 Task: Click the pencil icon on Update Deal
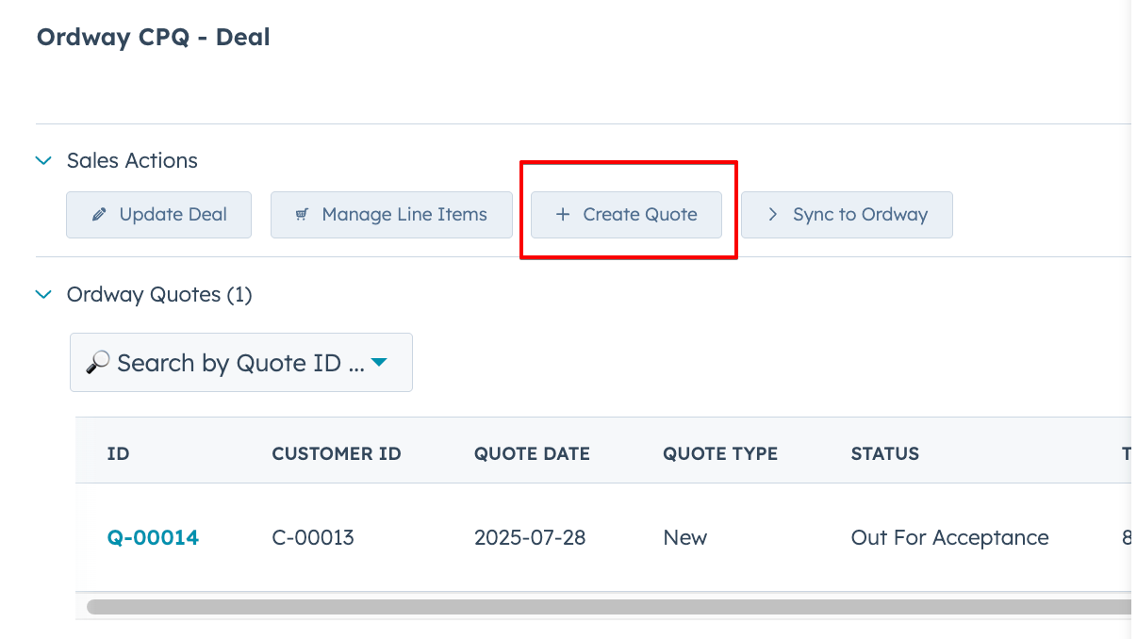(x=99, y=215)
